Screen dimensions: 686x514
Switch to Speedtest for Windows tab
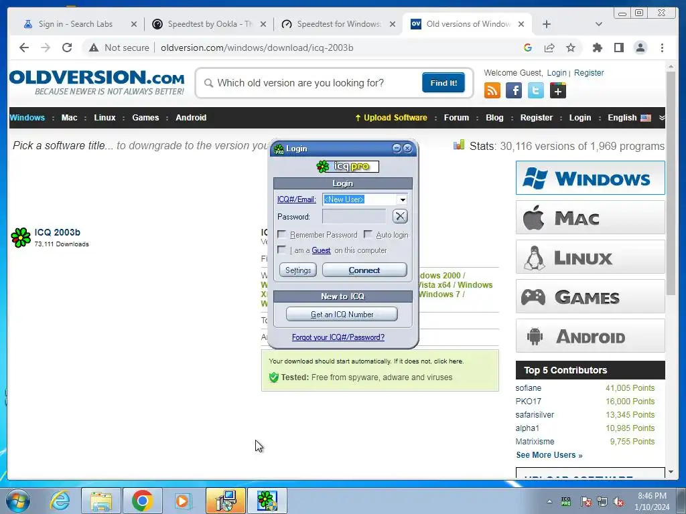click(338, 24)
